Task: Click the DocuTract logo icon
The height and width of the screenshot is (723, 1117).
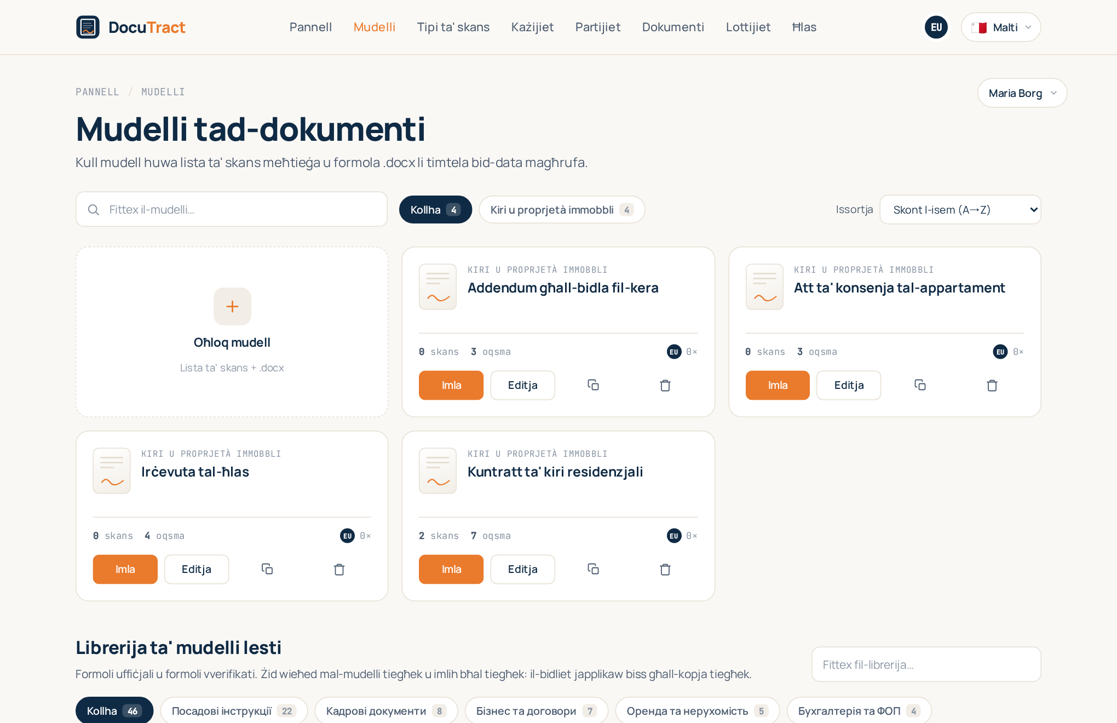Action: pos(88,27)
